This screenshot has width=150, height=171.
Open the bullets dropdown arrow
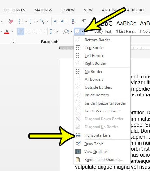(x=26, y=21)
